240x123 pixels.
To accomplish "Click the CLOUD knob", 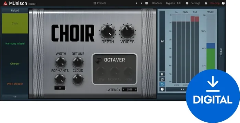I will pyautogui.click(x=78, y=79).
